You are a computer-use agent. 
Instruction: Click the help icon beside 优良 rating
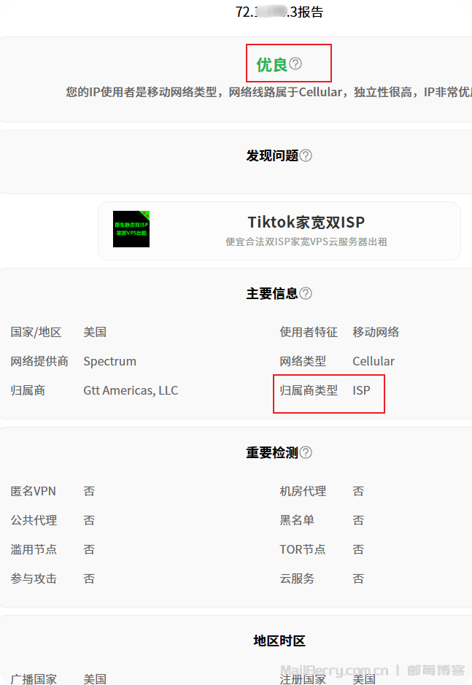tap(295, 64)
